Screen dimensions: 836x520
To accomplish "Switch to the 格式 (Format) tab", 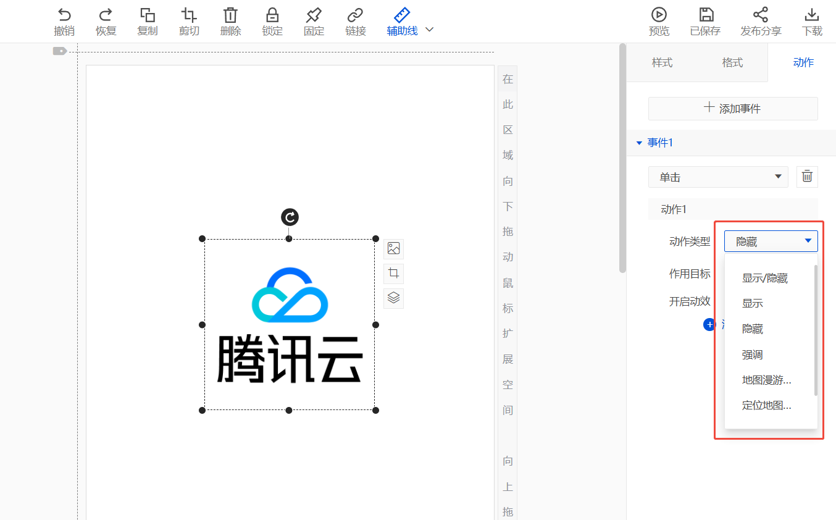I will [x=732, y=62].
